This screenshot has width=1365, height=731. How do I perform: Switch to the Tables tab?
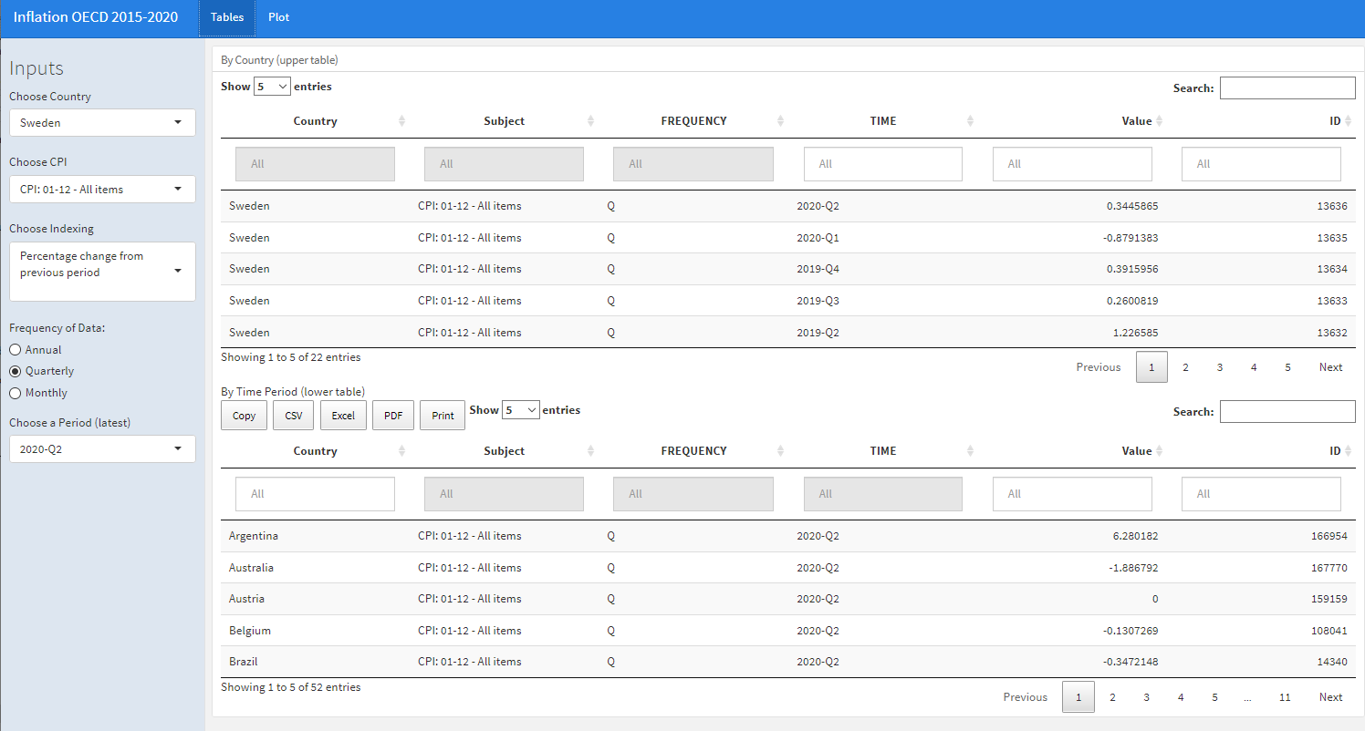(227, 17)
